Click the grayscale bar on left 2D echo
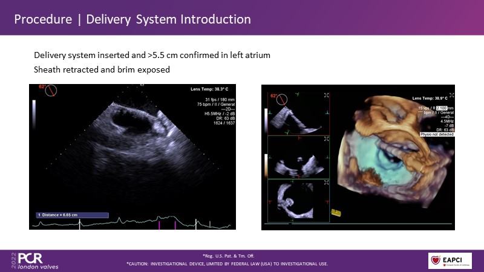The height and width of the screenshot is (272, 484). (x=34, y=111)
